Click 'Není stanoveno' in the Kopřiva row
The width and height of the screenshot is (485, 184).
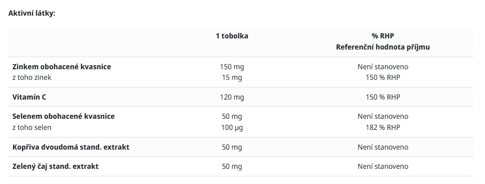(x=383, y=147)
